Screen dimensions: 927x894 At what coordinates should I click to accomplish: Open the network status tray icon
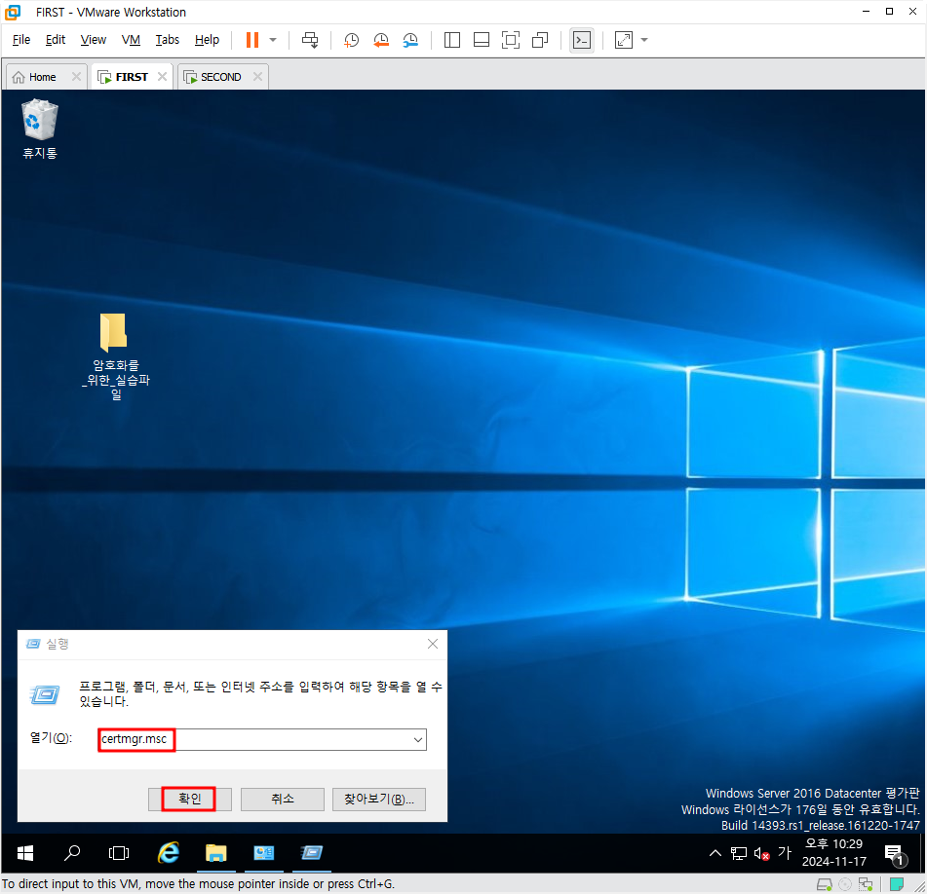click(739, 853)
